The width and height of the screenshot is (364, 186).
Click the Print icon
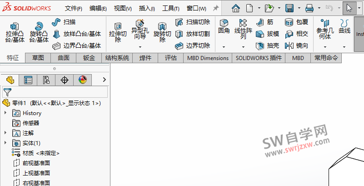(309, 8)
